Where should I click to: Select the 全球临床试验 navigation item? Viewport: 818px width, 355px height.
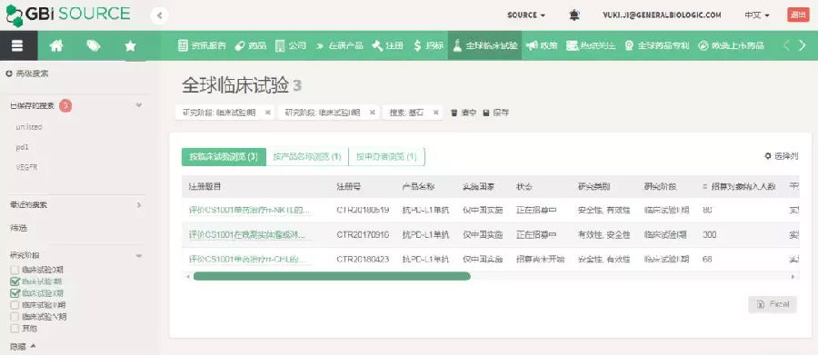(x=484, y=46)
